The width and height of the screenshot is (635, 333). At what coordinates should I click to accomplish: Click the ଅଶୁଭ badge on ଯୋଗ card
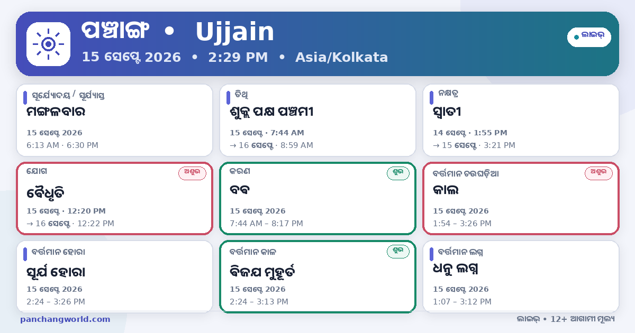192,173
